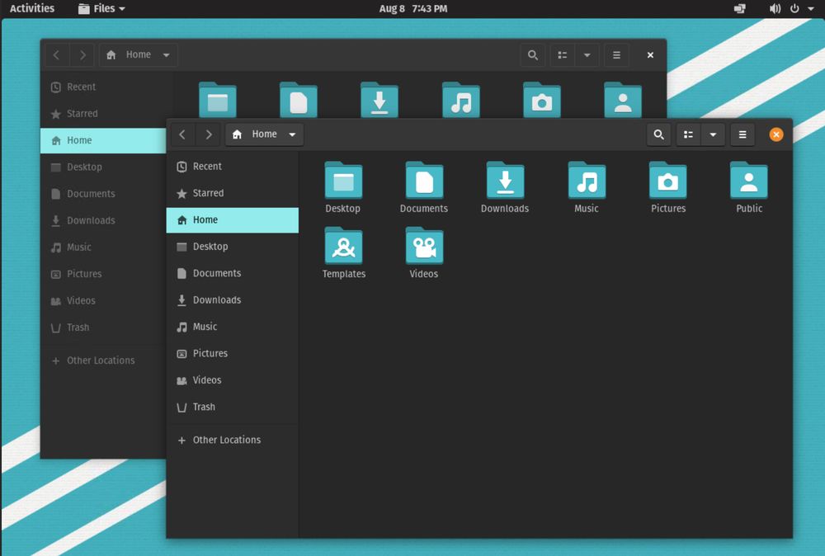
Task: Open the Documents folder in front window
Action: [424, 187]
